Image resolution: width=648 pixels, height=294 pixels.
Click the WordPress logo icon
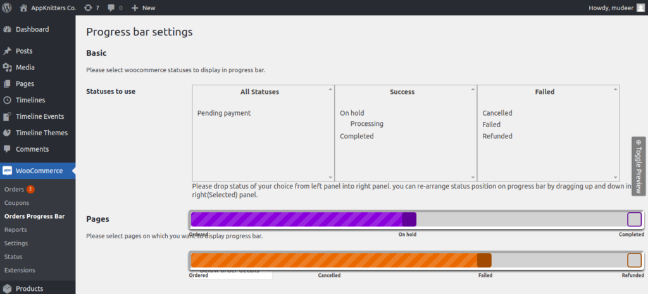click(8, 8)
